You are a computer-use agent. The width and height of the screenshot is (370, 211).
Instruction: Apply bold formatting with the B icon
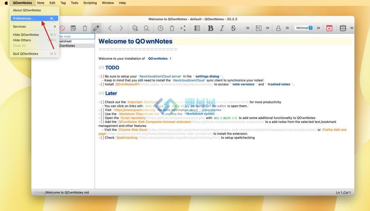coord(210,28)
